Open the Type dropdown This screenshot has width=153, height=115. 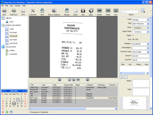148,20
